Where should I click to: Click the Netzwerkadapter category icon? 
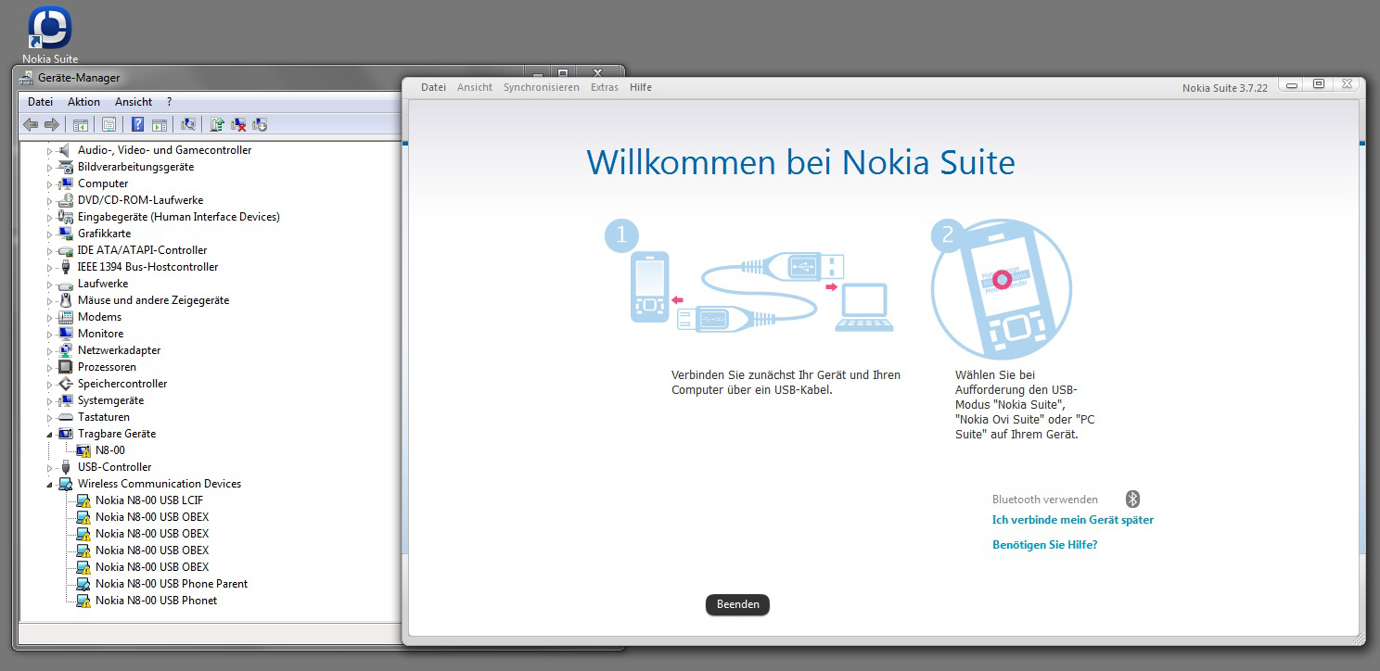coord(66,350)
